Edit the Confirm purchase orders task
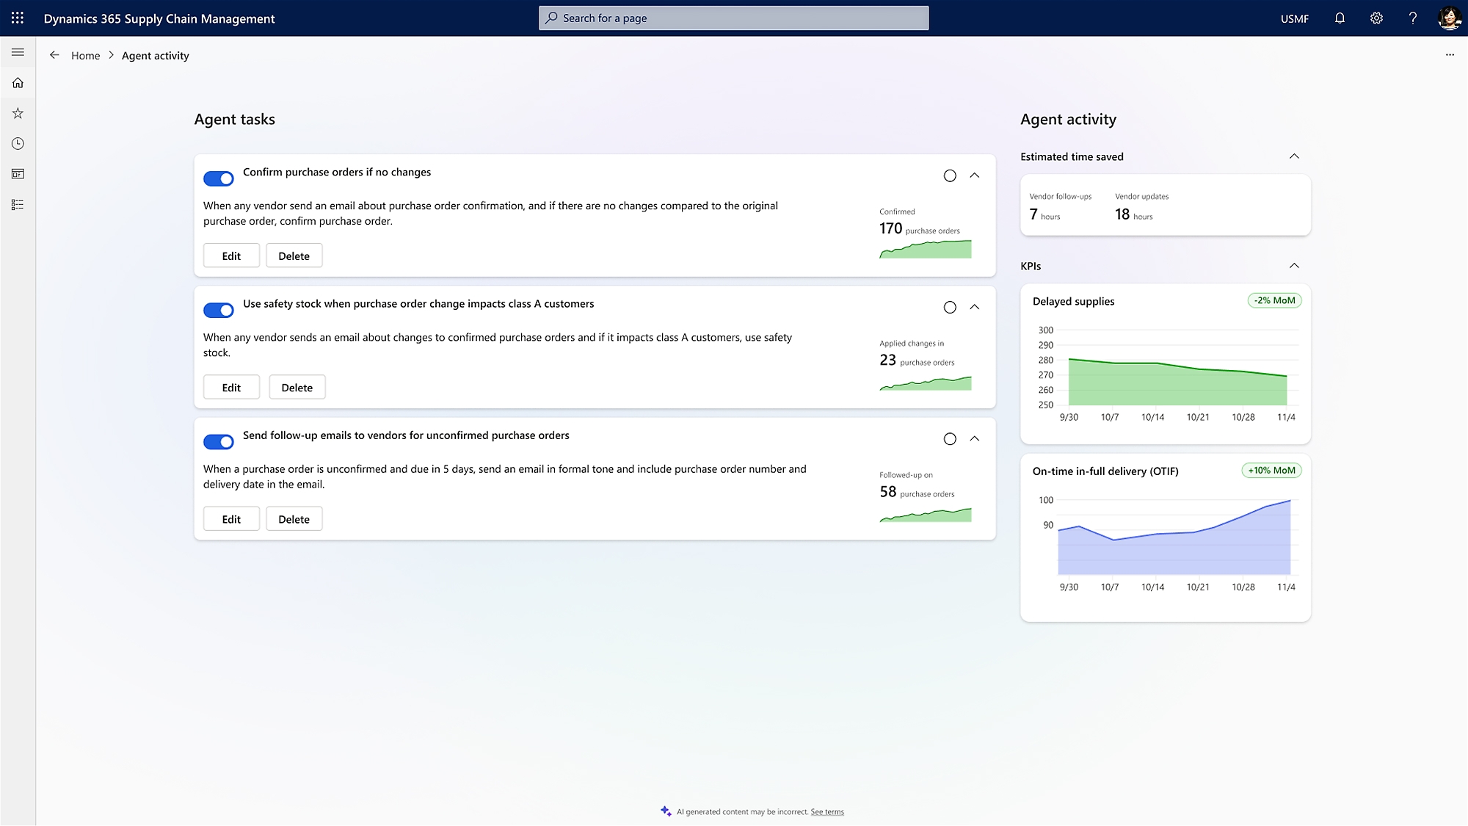 231,256
